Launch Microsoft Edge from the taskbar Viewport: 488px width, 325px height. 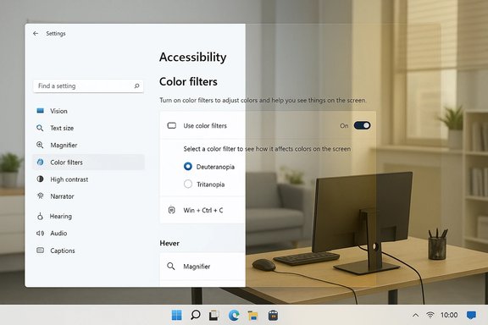point(234,316)
